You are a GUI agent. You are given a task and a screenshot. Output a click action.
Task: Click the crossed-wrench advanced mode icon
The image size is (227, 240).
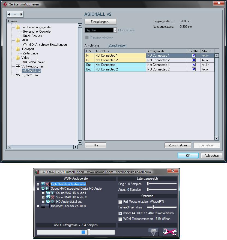(170, 232)
